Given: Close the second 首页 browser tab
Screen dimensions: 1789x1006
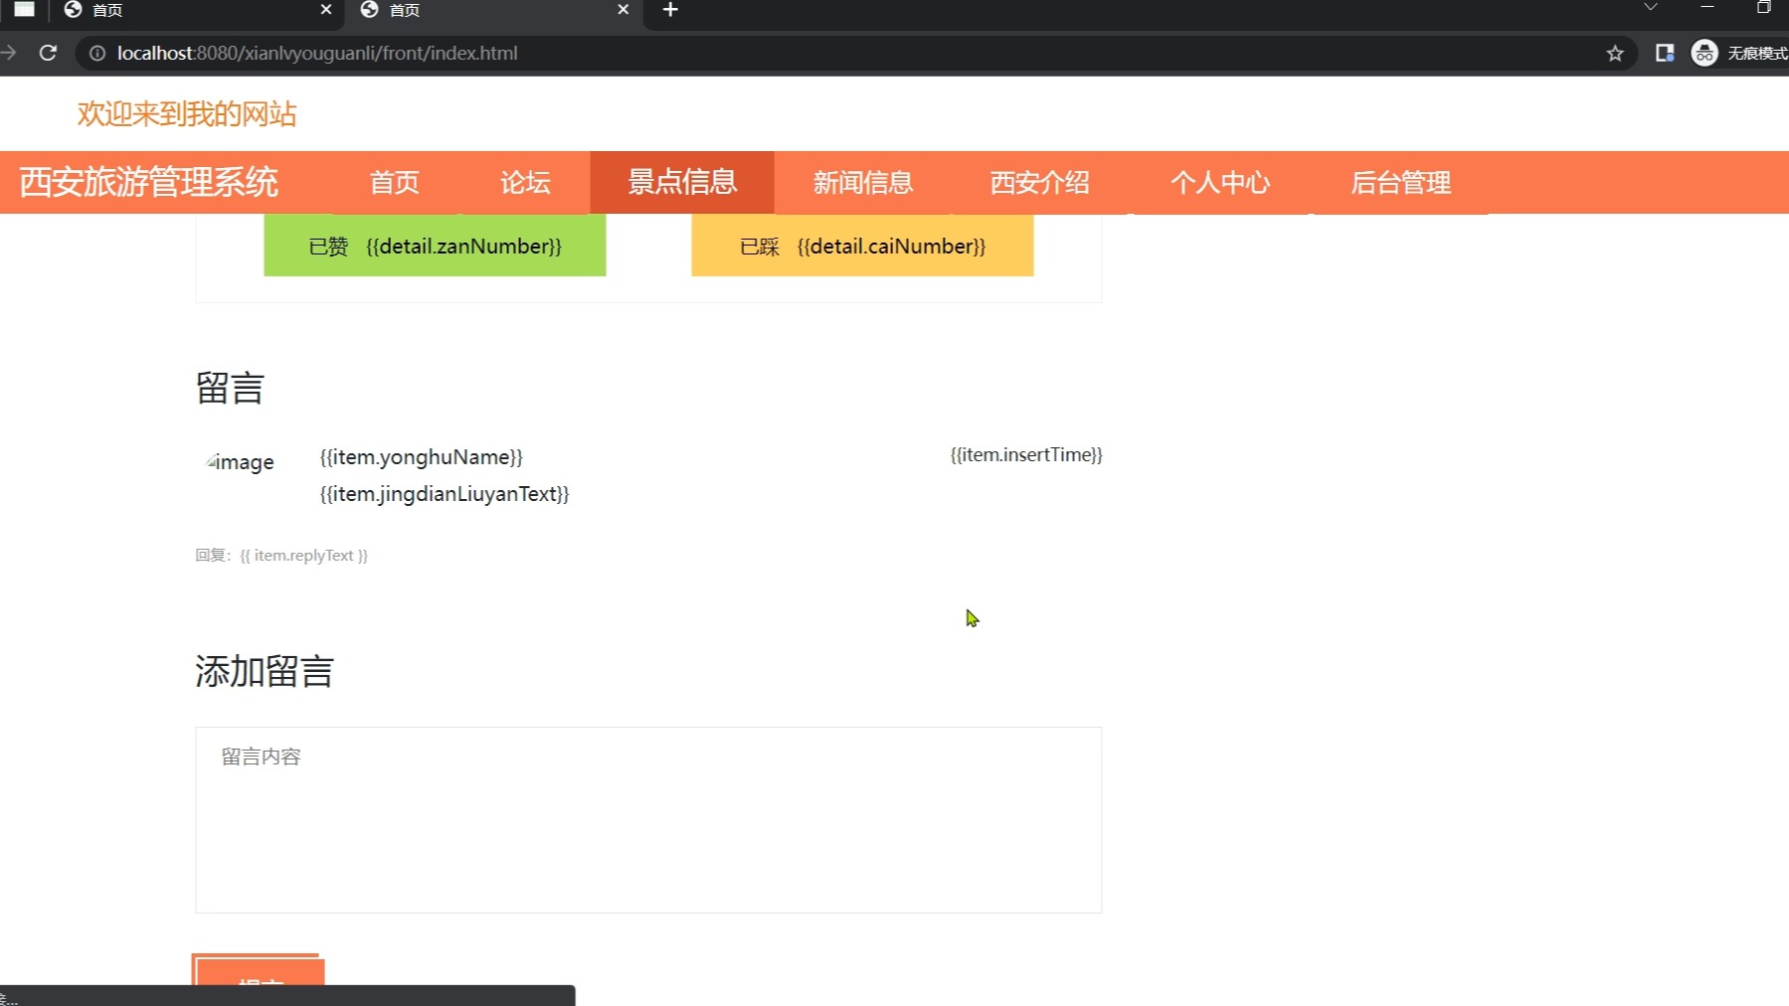Looking at the screenshot, I should point(624,10).
